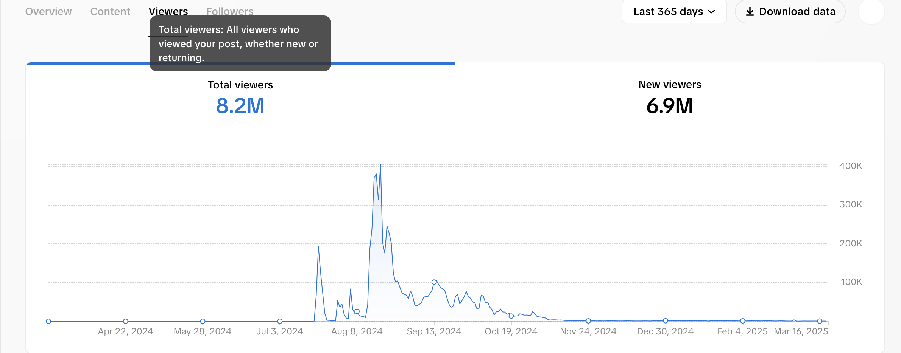Click the Nov 24, 2024 data point
Viewport: 901px width, 353px height.
pos(588,321)
